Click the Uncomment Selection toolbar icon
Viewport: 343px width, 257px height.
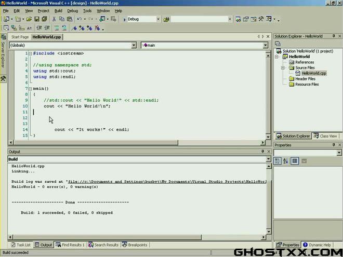coord(64,28)
